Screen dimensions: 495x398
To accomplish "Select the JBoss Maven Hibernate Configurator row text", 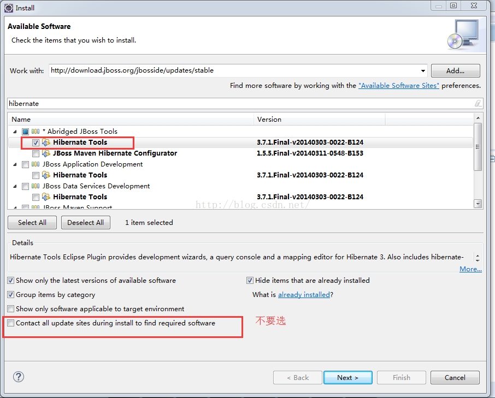I will tap(115, 153).
